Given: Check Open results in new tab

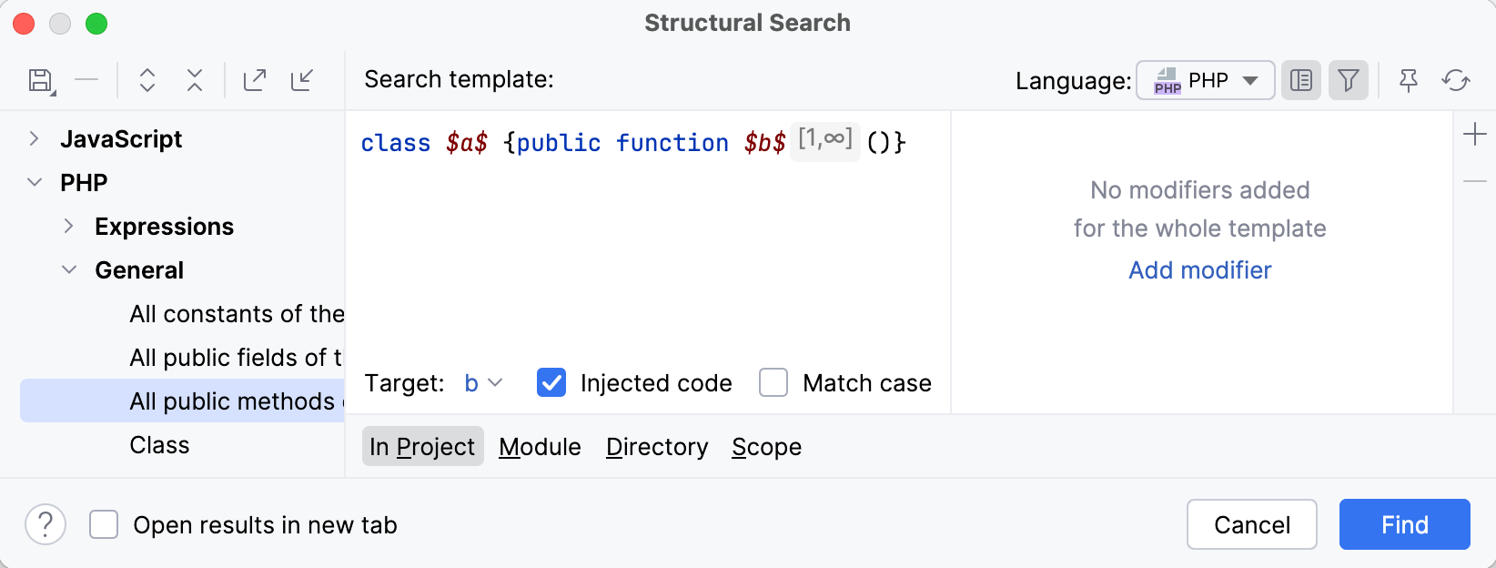Looking at the screenshot, I should (x=104, y=525).
